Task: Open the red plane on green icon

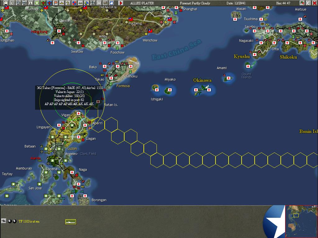Action: 43,3
